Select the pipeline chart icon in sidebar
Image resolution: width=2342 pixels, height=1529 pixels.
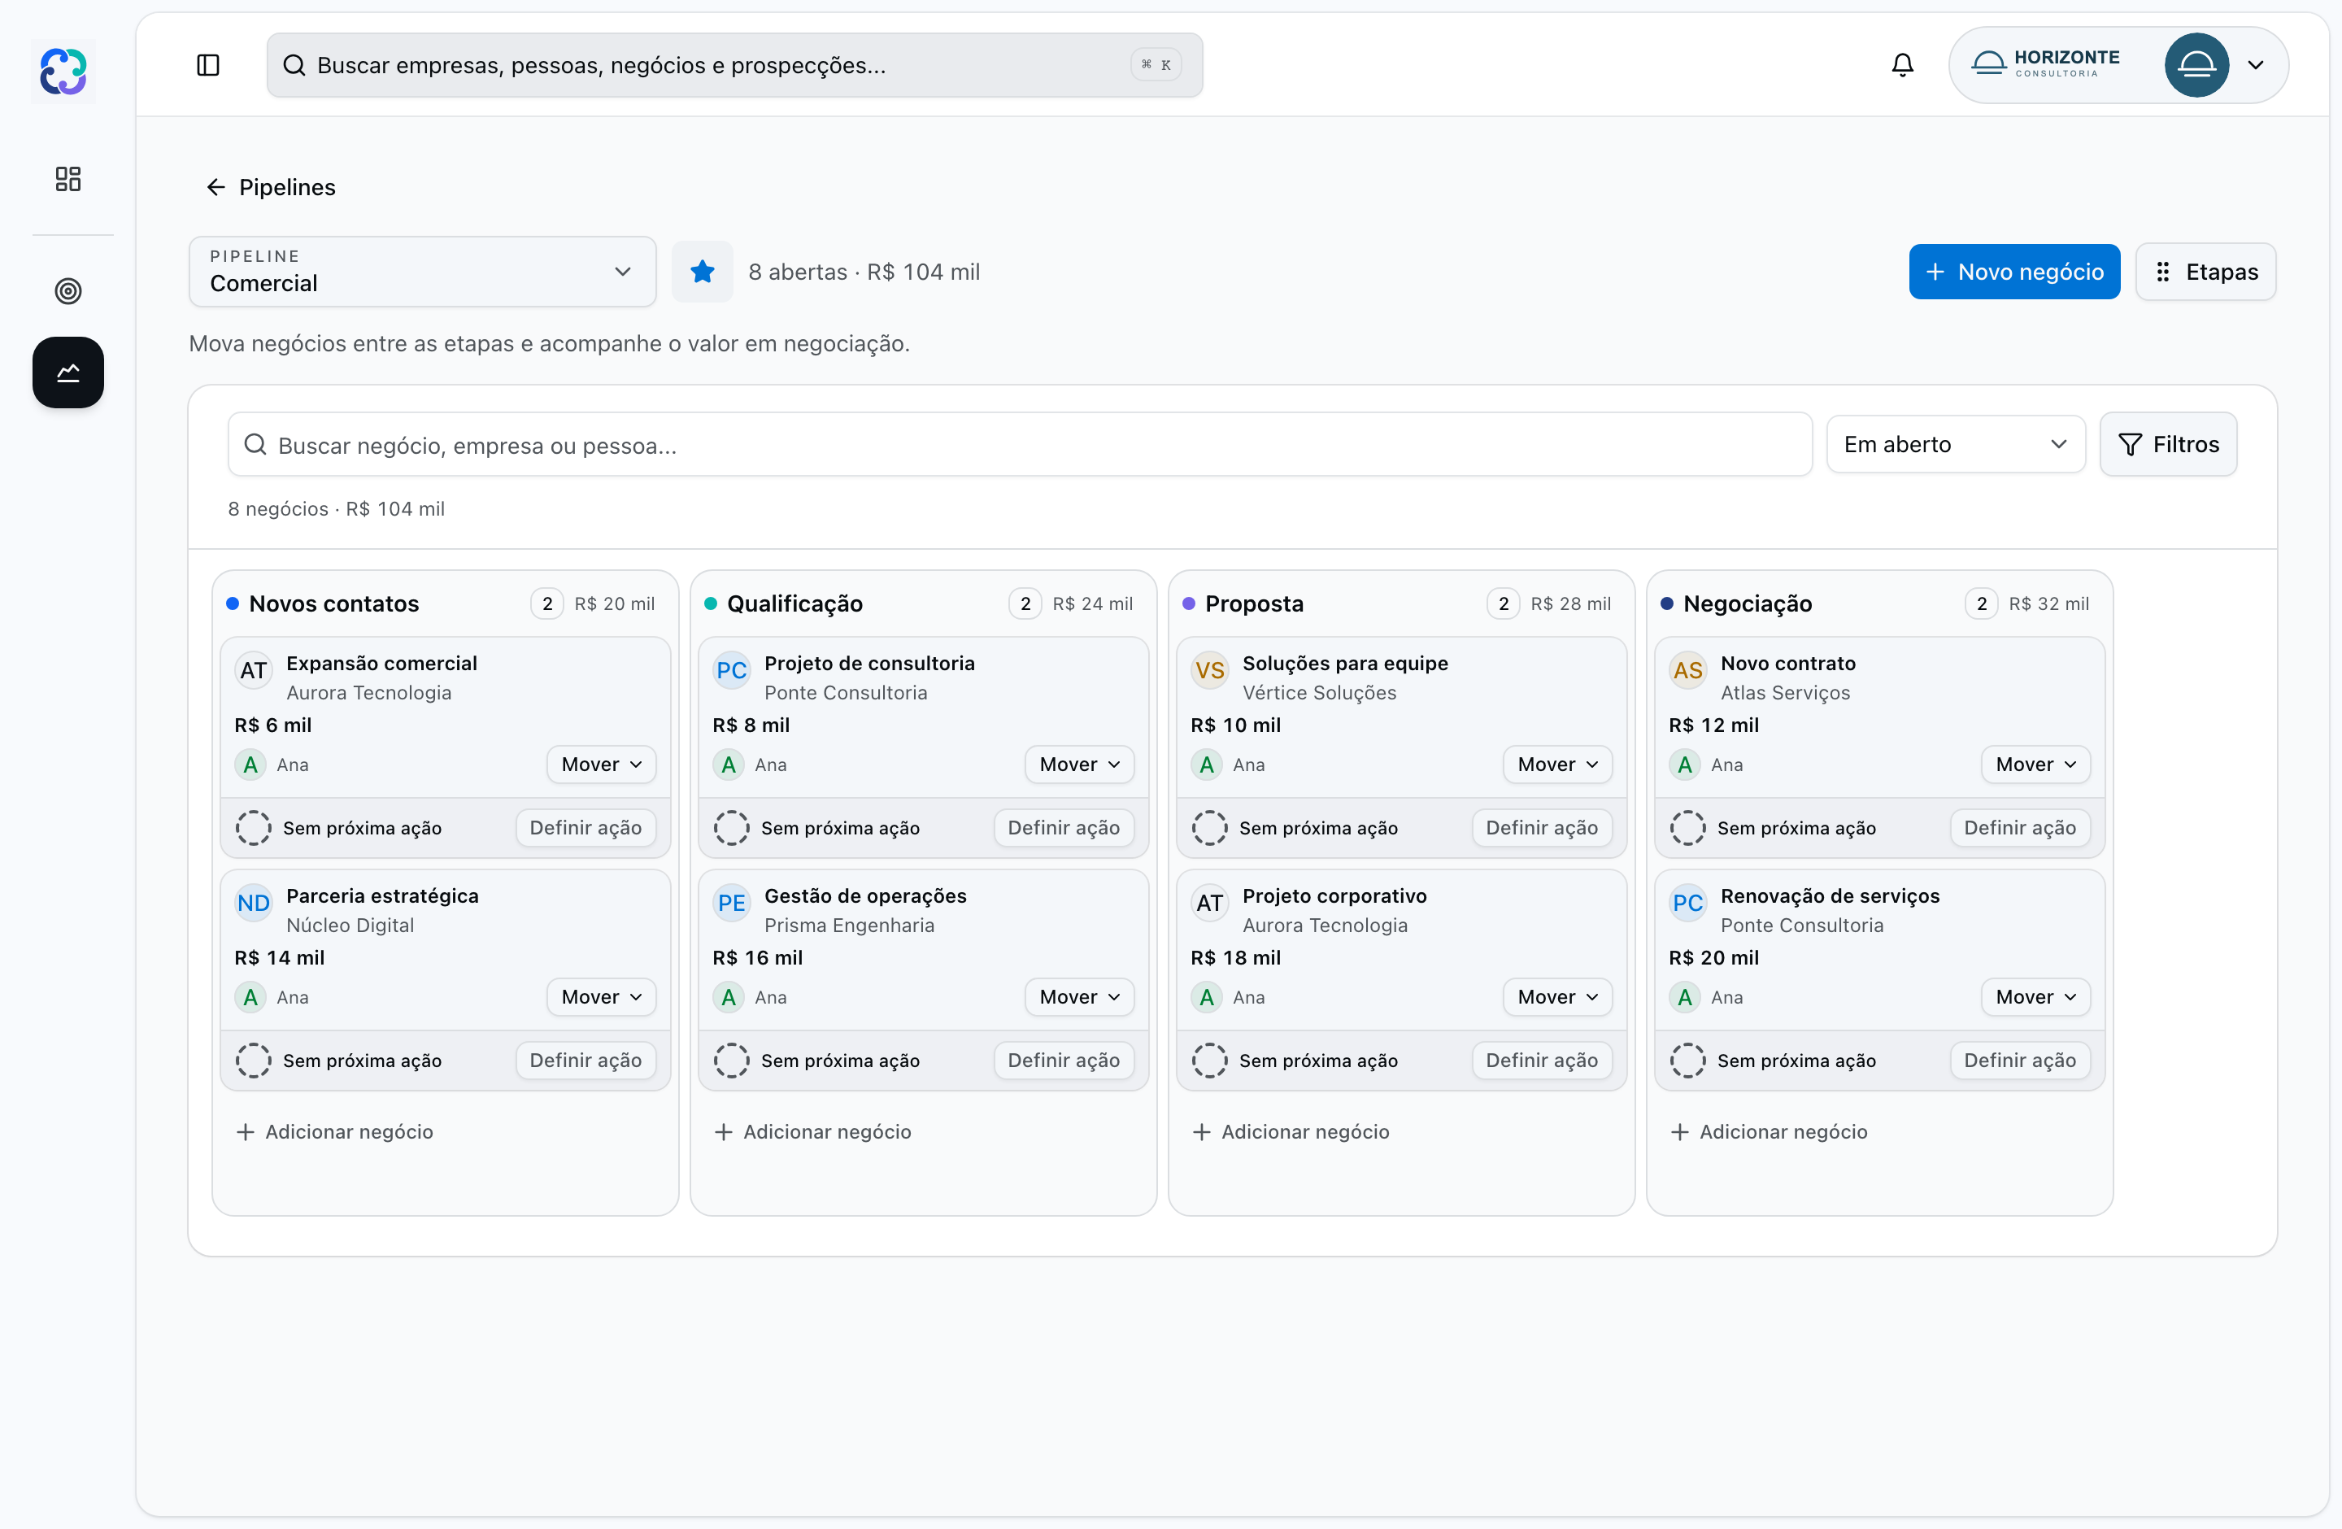pyautogui.click(x=67, y=373)
